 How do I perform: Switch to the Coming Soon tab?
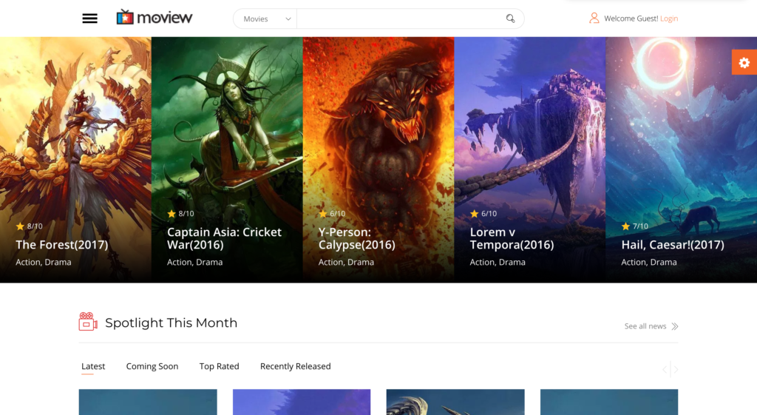click(152, 366)
